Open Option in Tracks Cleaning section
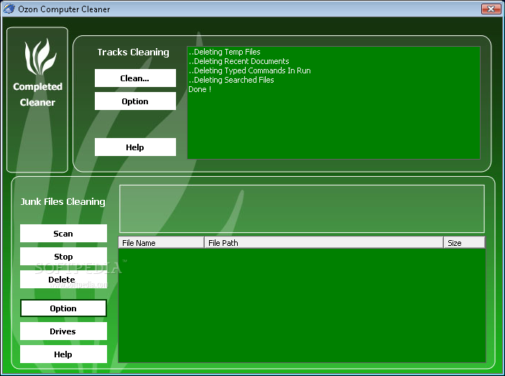505x376 pixels. click(135, 101)
